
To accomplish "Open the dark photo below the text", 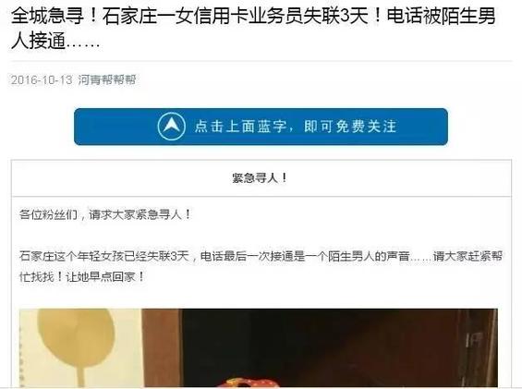I will 259,347.
